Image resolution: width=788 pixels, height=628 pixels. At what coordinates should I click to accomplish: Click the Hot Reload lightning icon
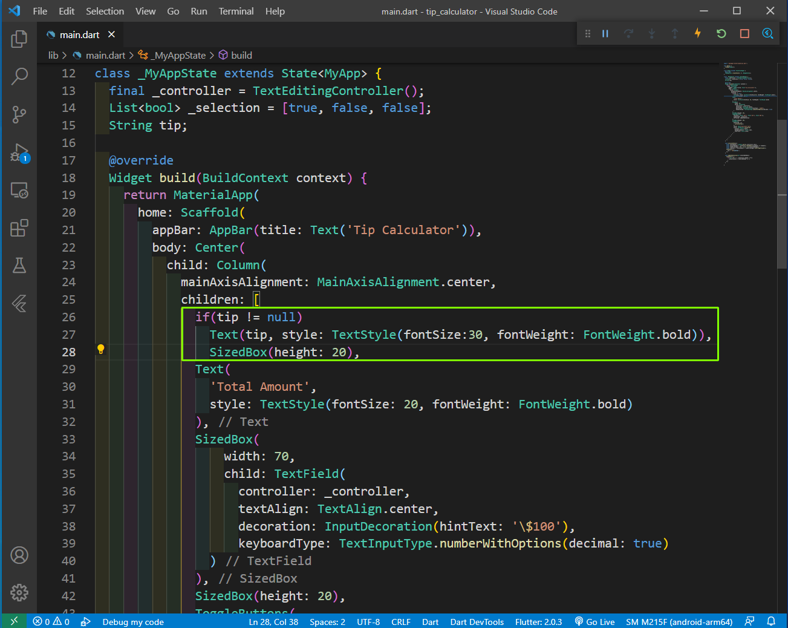pos(698,33)
